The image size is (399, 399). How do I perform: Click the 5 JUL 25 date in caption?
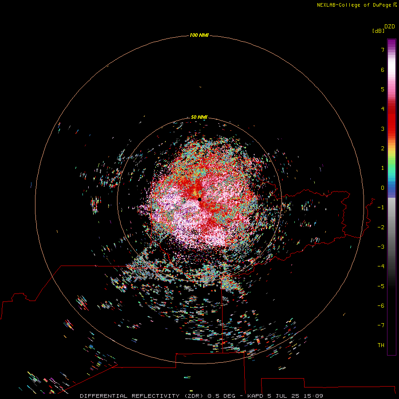pyautogui.click(x=283, y=396)
